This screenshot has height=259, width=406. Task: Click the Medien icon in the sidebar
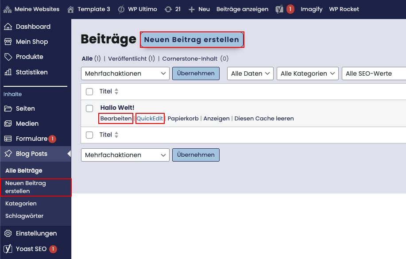[x=8, y=124]
